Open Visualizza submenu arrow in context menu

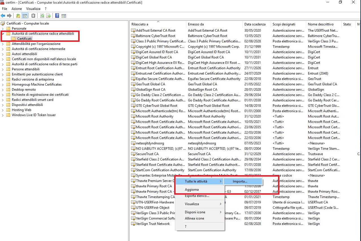221,204
